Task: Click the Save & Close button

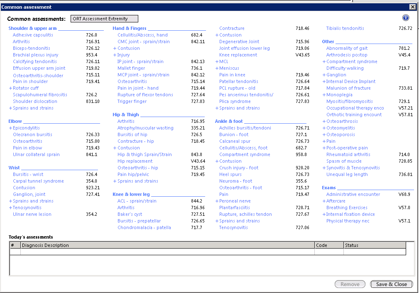Action: (391, 284)
